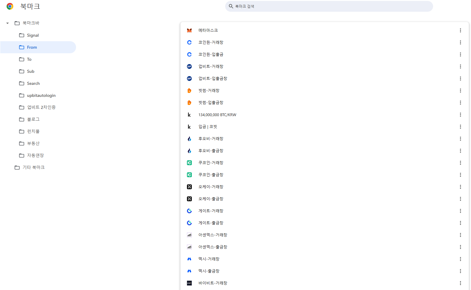Open the 런치풀 folder

pyautogui.click(x=38, y=131)
